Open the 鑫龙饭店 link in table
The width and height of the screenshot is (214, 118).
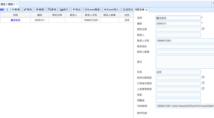pyautogui.click(x=15, y=20)
